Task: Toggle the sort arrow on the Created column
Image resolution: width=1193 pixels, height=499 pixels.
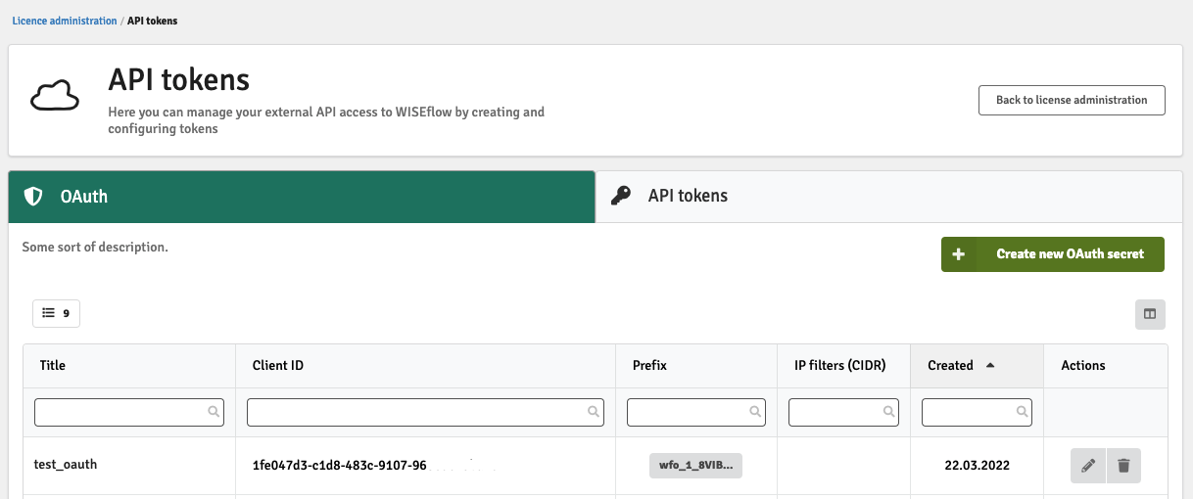Action: pyautogui.click(x=990, y=365)
